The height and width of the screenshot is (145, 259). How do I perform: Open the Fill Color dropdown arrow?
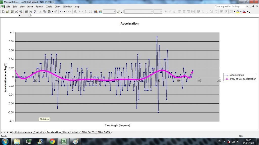[241, 12]
